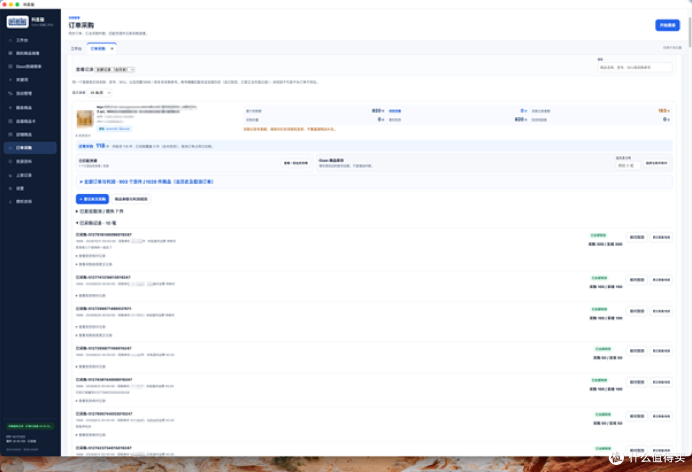Click the left button in the 采购 300 / 实收 300 row
692x472 pixels.
click(x=636, y=238)
